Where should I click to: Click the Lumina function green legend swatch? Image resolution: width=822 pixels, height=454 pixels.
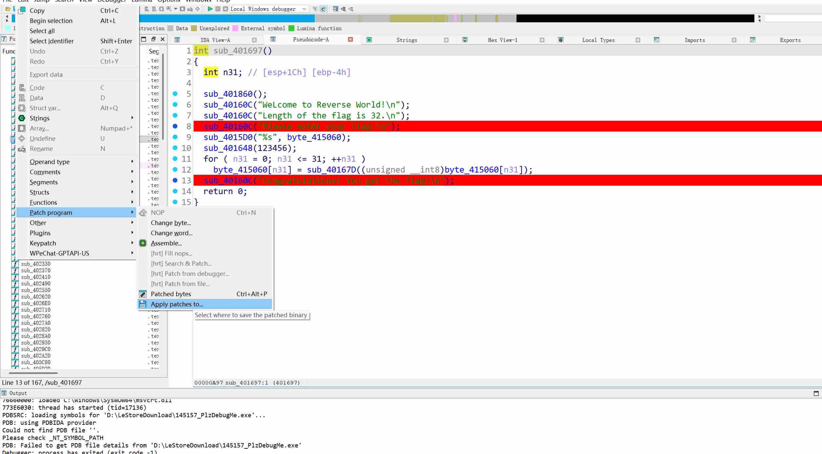click(291, 29)
